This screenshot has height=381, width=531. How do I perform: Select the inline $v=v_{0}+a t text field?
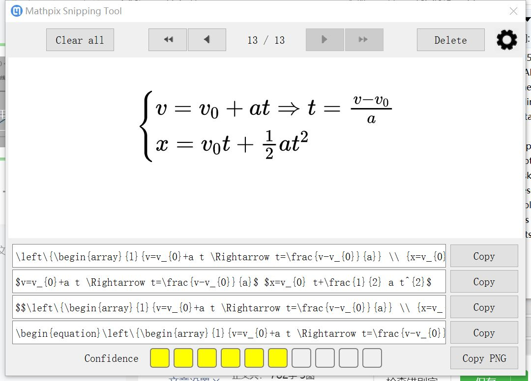click(229, 282)
